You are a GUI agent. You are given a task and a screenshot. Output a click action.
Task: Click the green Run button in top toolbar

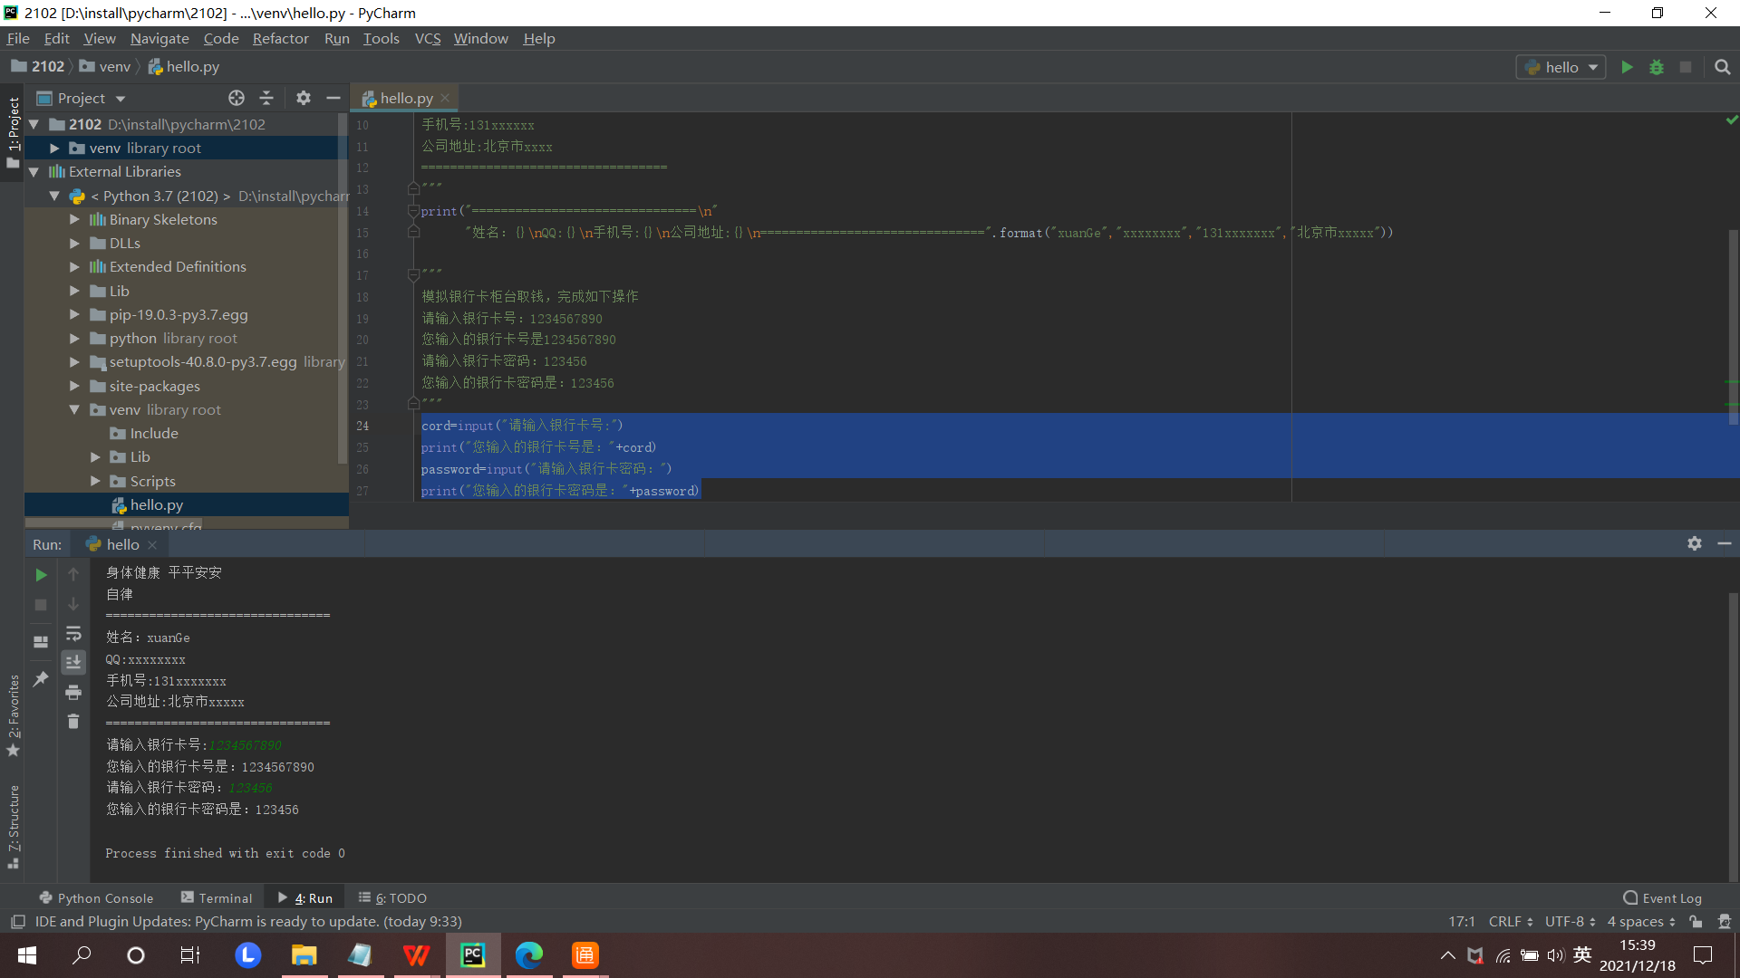(1627, 67)
